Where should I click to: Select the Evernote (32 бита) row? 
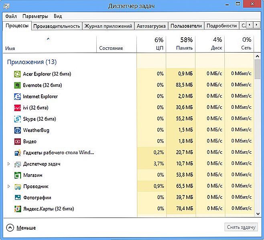click(x=128, y=85)
